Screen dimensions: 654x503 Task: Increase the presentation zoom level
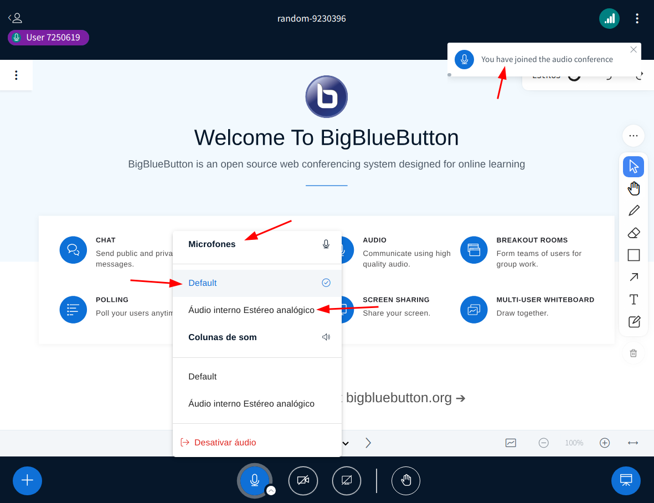coord(604,443)
